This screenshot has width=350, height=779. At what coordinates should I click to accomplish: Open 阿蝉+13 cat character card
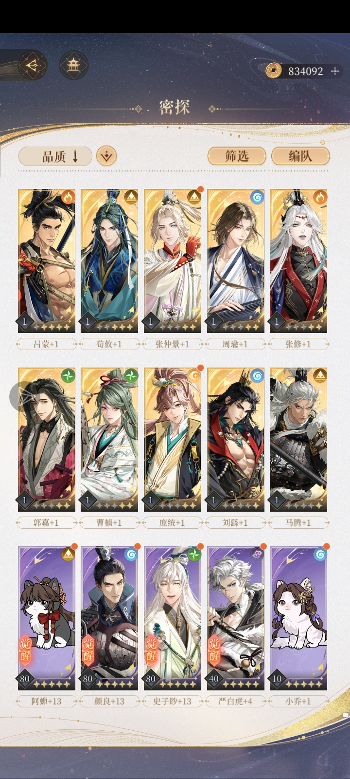point(47,618)
